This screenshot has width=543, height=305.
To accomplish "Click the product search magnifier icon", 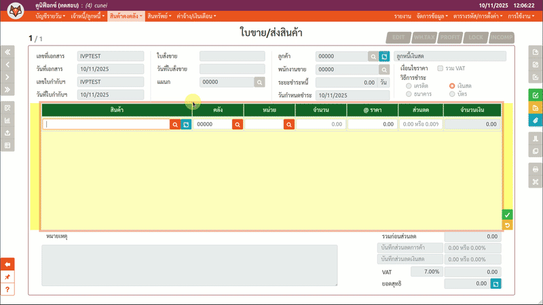I will coord(175,125).
